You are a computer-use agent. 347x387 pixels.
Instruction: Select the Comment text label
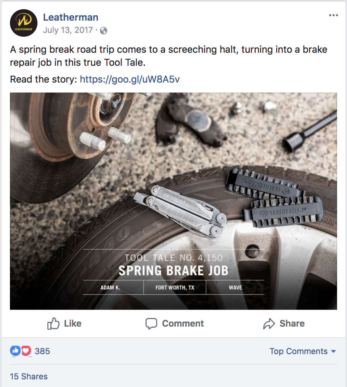click(x=183, y=324)
